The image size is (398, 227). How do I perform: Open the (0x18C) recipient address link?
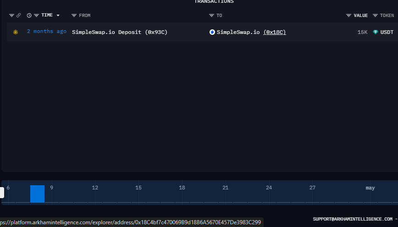(x=274, y=32)
